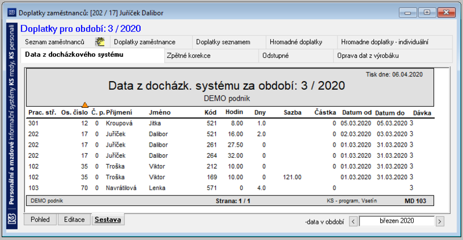Click code 571 in Kód column
Viewport: 463px width, 240px height.
[212, 188]
